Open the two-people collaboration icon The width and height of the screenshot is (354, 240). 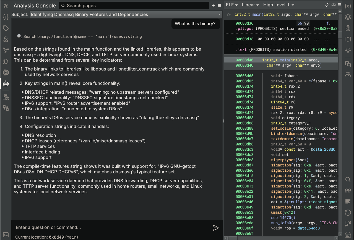tap(348, 74)
